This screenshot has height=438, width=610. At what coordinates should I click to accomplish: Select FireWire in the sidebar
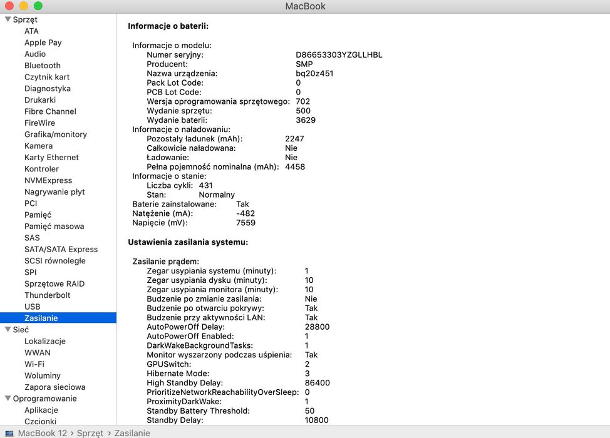point(39,123)
